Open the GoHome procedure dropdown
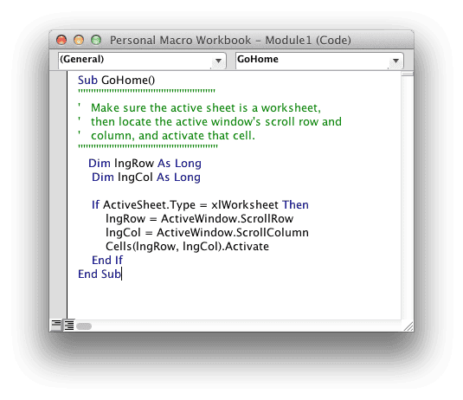The width and height of the screenshot is (463, 400). click(x=319, y=61)
